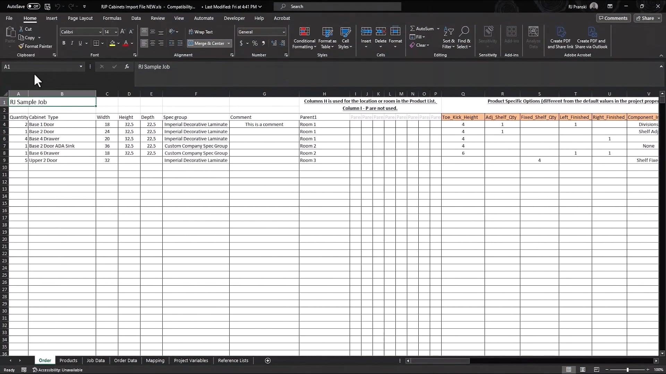Apply Percent Style to selection
Screen dimensions: 666x374
(x=255, y=43)
